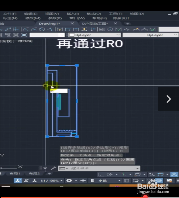Open the 修改(M) menu
The width and height of the screenshot is (179, 198).
pyautogui.click(x=33, y=18)
